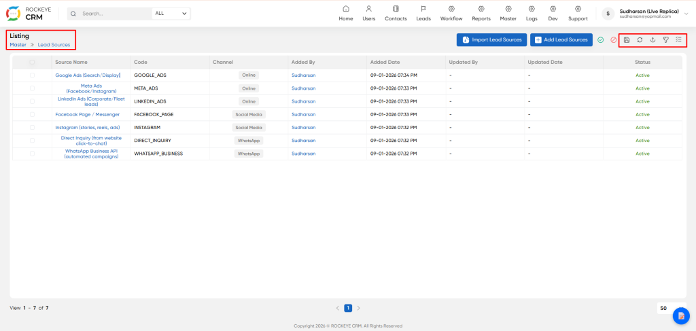The height and width of the screenshot is (331, 696).
Task: Toggle the select-all header checkbox
Action: [x=32, y=62]
